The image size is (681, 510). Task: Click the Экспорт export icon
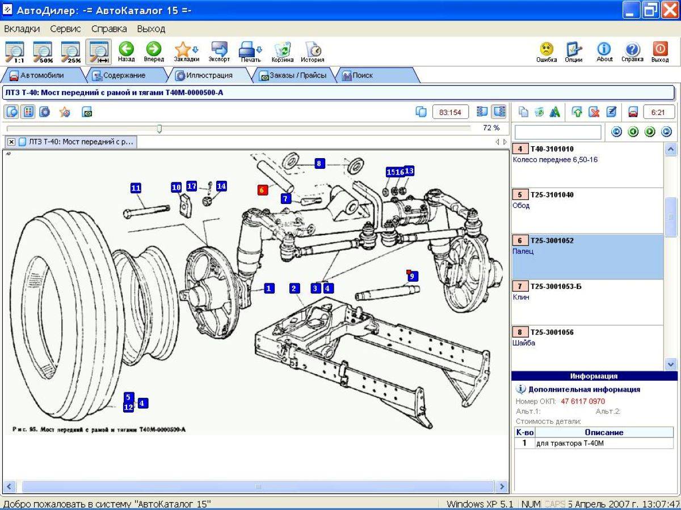(219, 51)
